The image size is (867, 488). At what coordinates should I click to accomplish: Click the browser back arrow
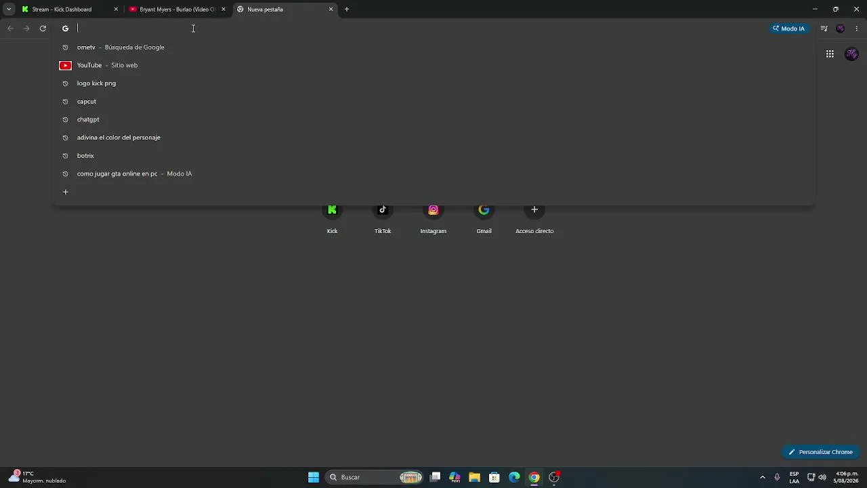[x=10, y=28]
